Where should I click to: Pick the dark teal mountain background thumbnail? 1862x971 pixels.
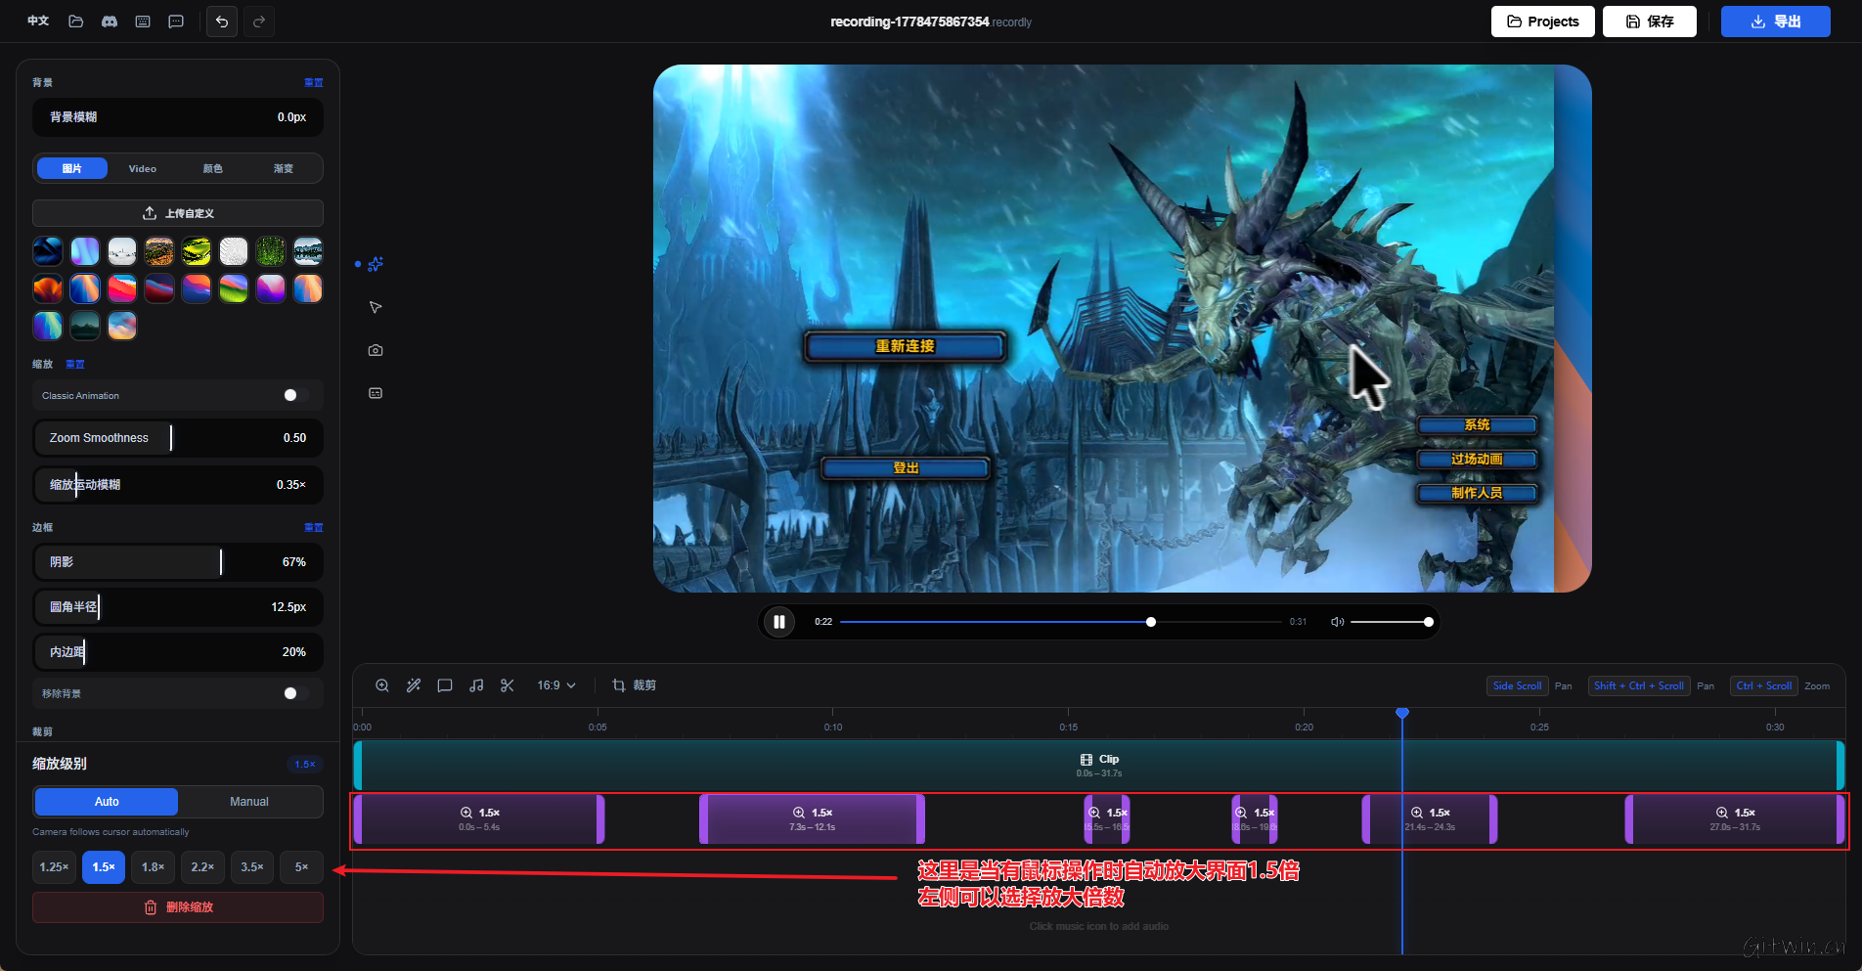(x=85, y=326)
